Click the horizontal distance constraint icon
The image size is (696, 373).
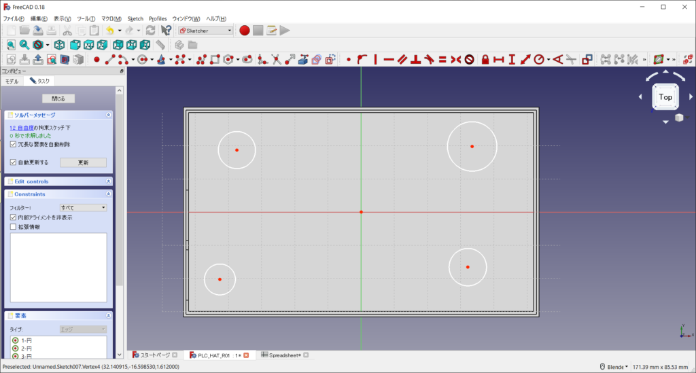(x=499, y=60)
